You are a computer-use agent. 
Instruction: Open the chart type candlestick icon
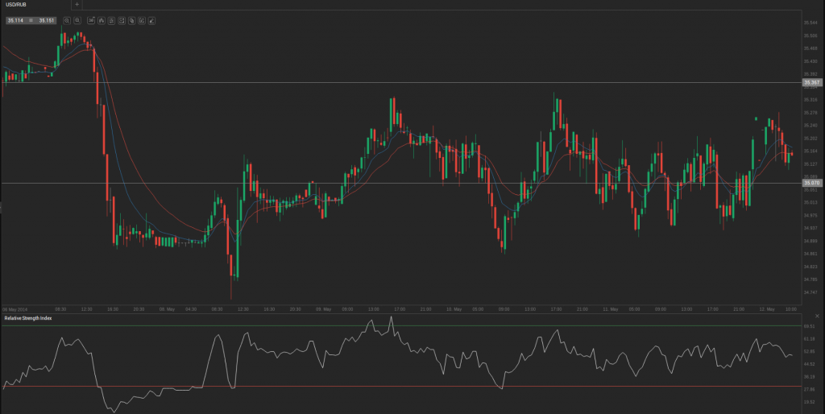[x=102, y=19]
